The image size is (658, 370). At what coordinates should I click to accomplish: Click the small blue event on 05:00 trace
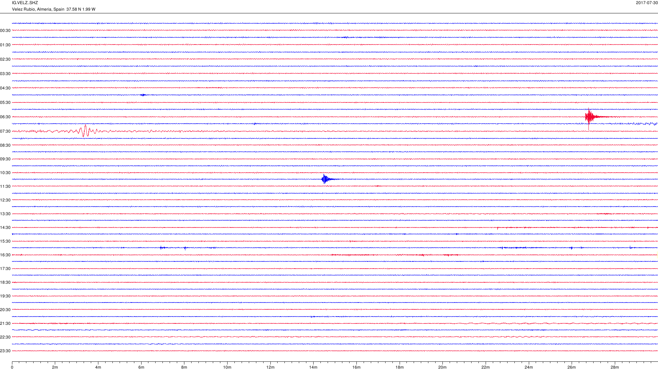(143, 95)
